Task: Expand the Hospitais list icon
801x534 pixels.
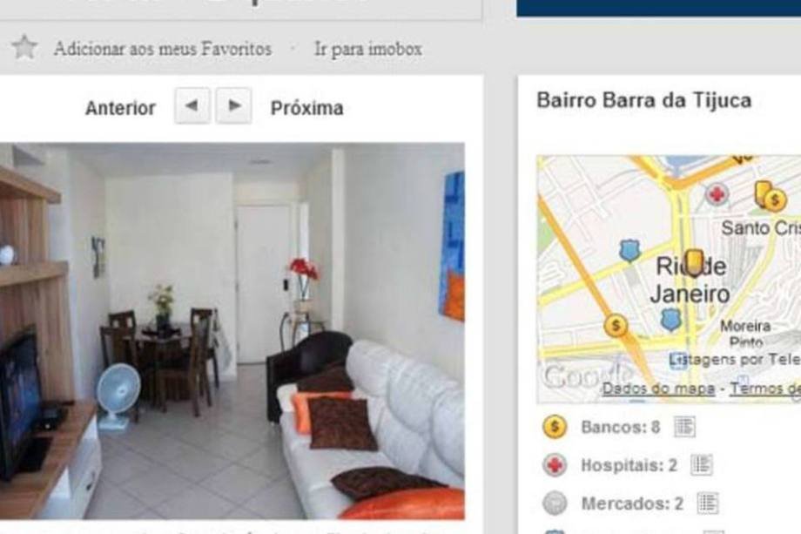Action: click(x=702, y=464)
